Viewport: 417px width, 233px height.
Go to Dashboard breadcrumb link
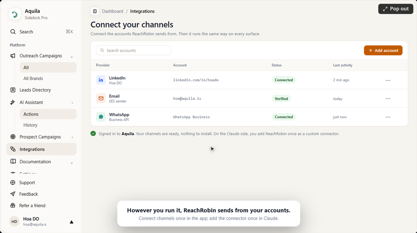click(x=113, y=11)
